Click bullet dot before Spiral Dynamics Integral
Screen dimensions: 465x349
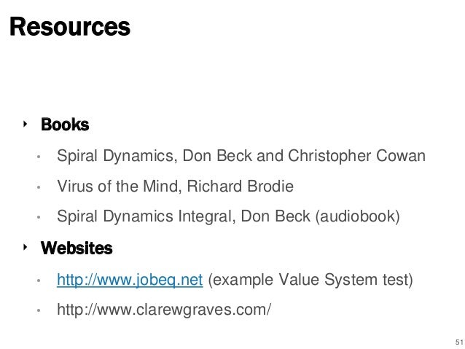click(x=39, y=217)
